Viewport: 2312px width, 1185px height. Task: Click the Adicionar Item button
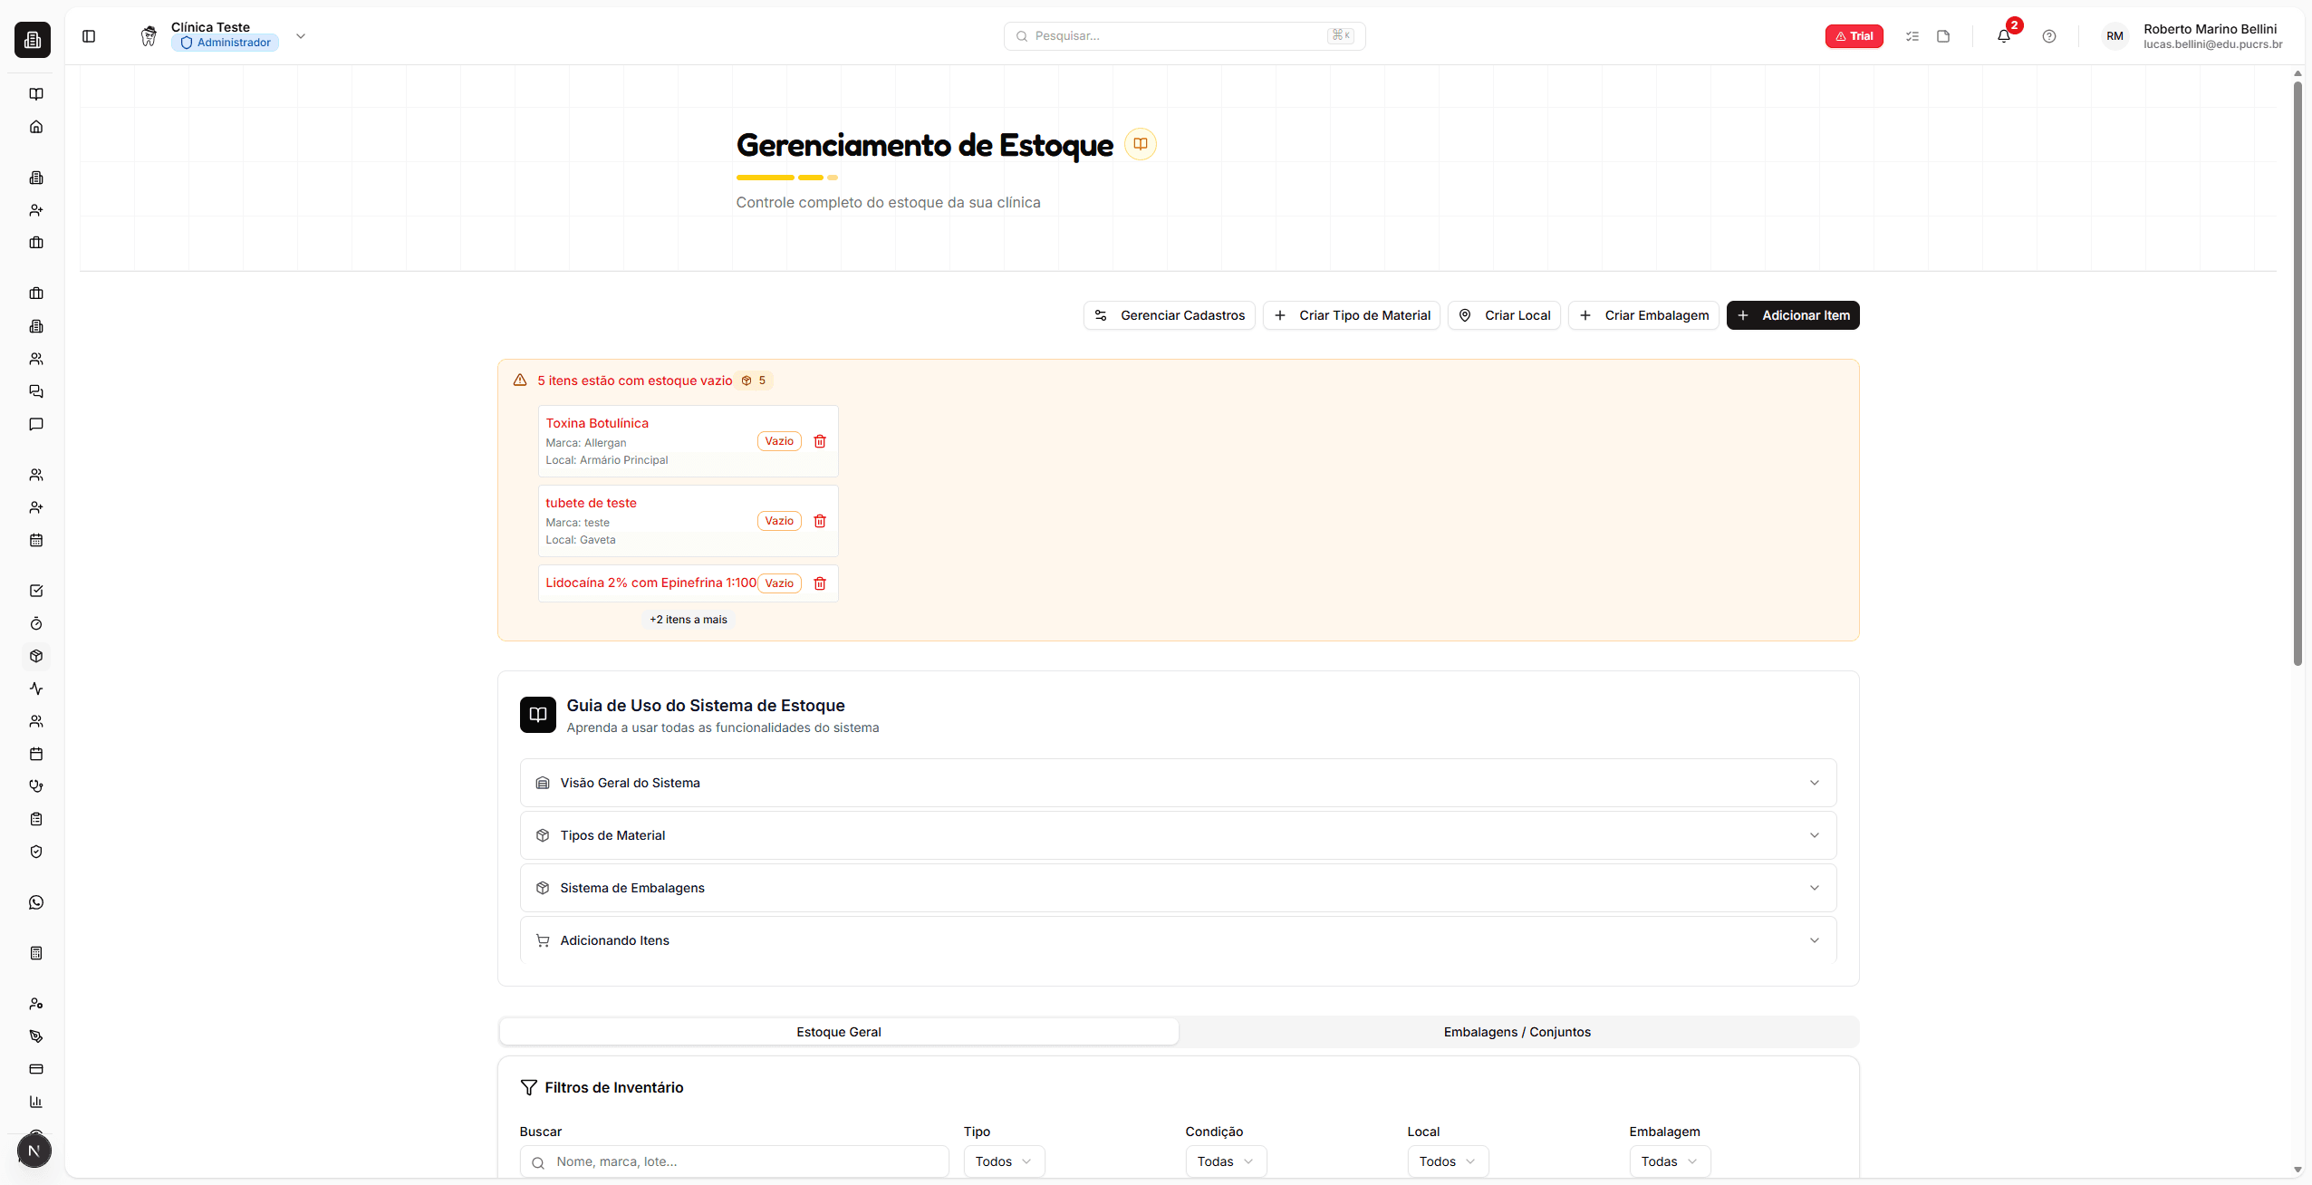pos(1792,315)
